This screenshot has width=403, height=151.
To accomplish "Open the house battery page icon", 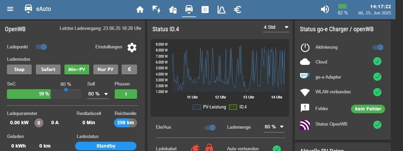I will [x=173, y=9].
